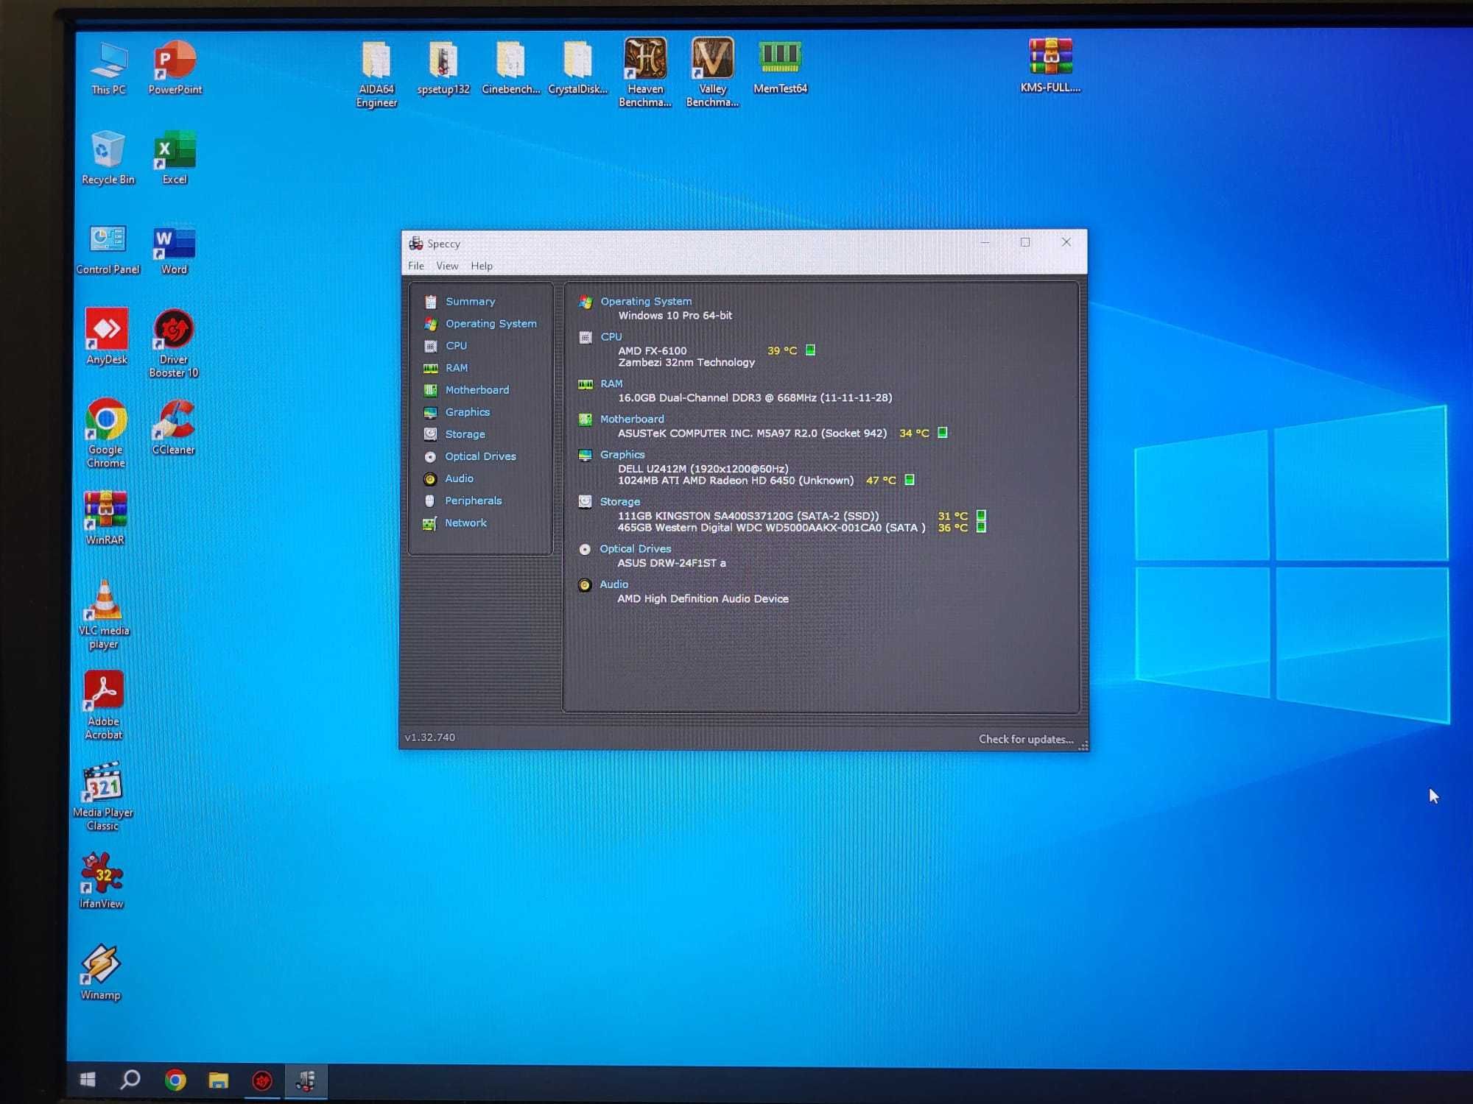Screen dimensions: 1473x1104
Task: Open the File menu in Speccy
Action: tap(416, 266)
